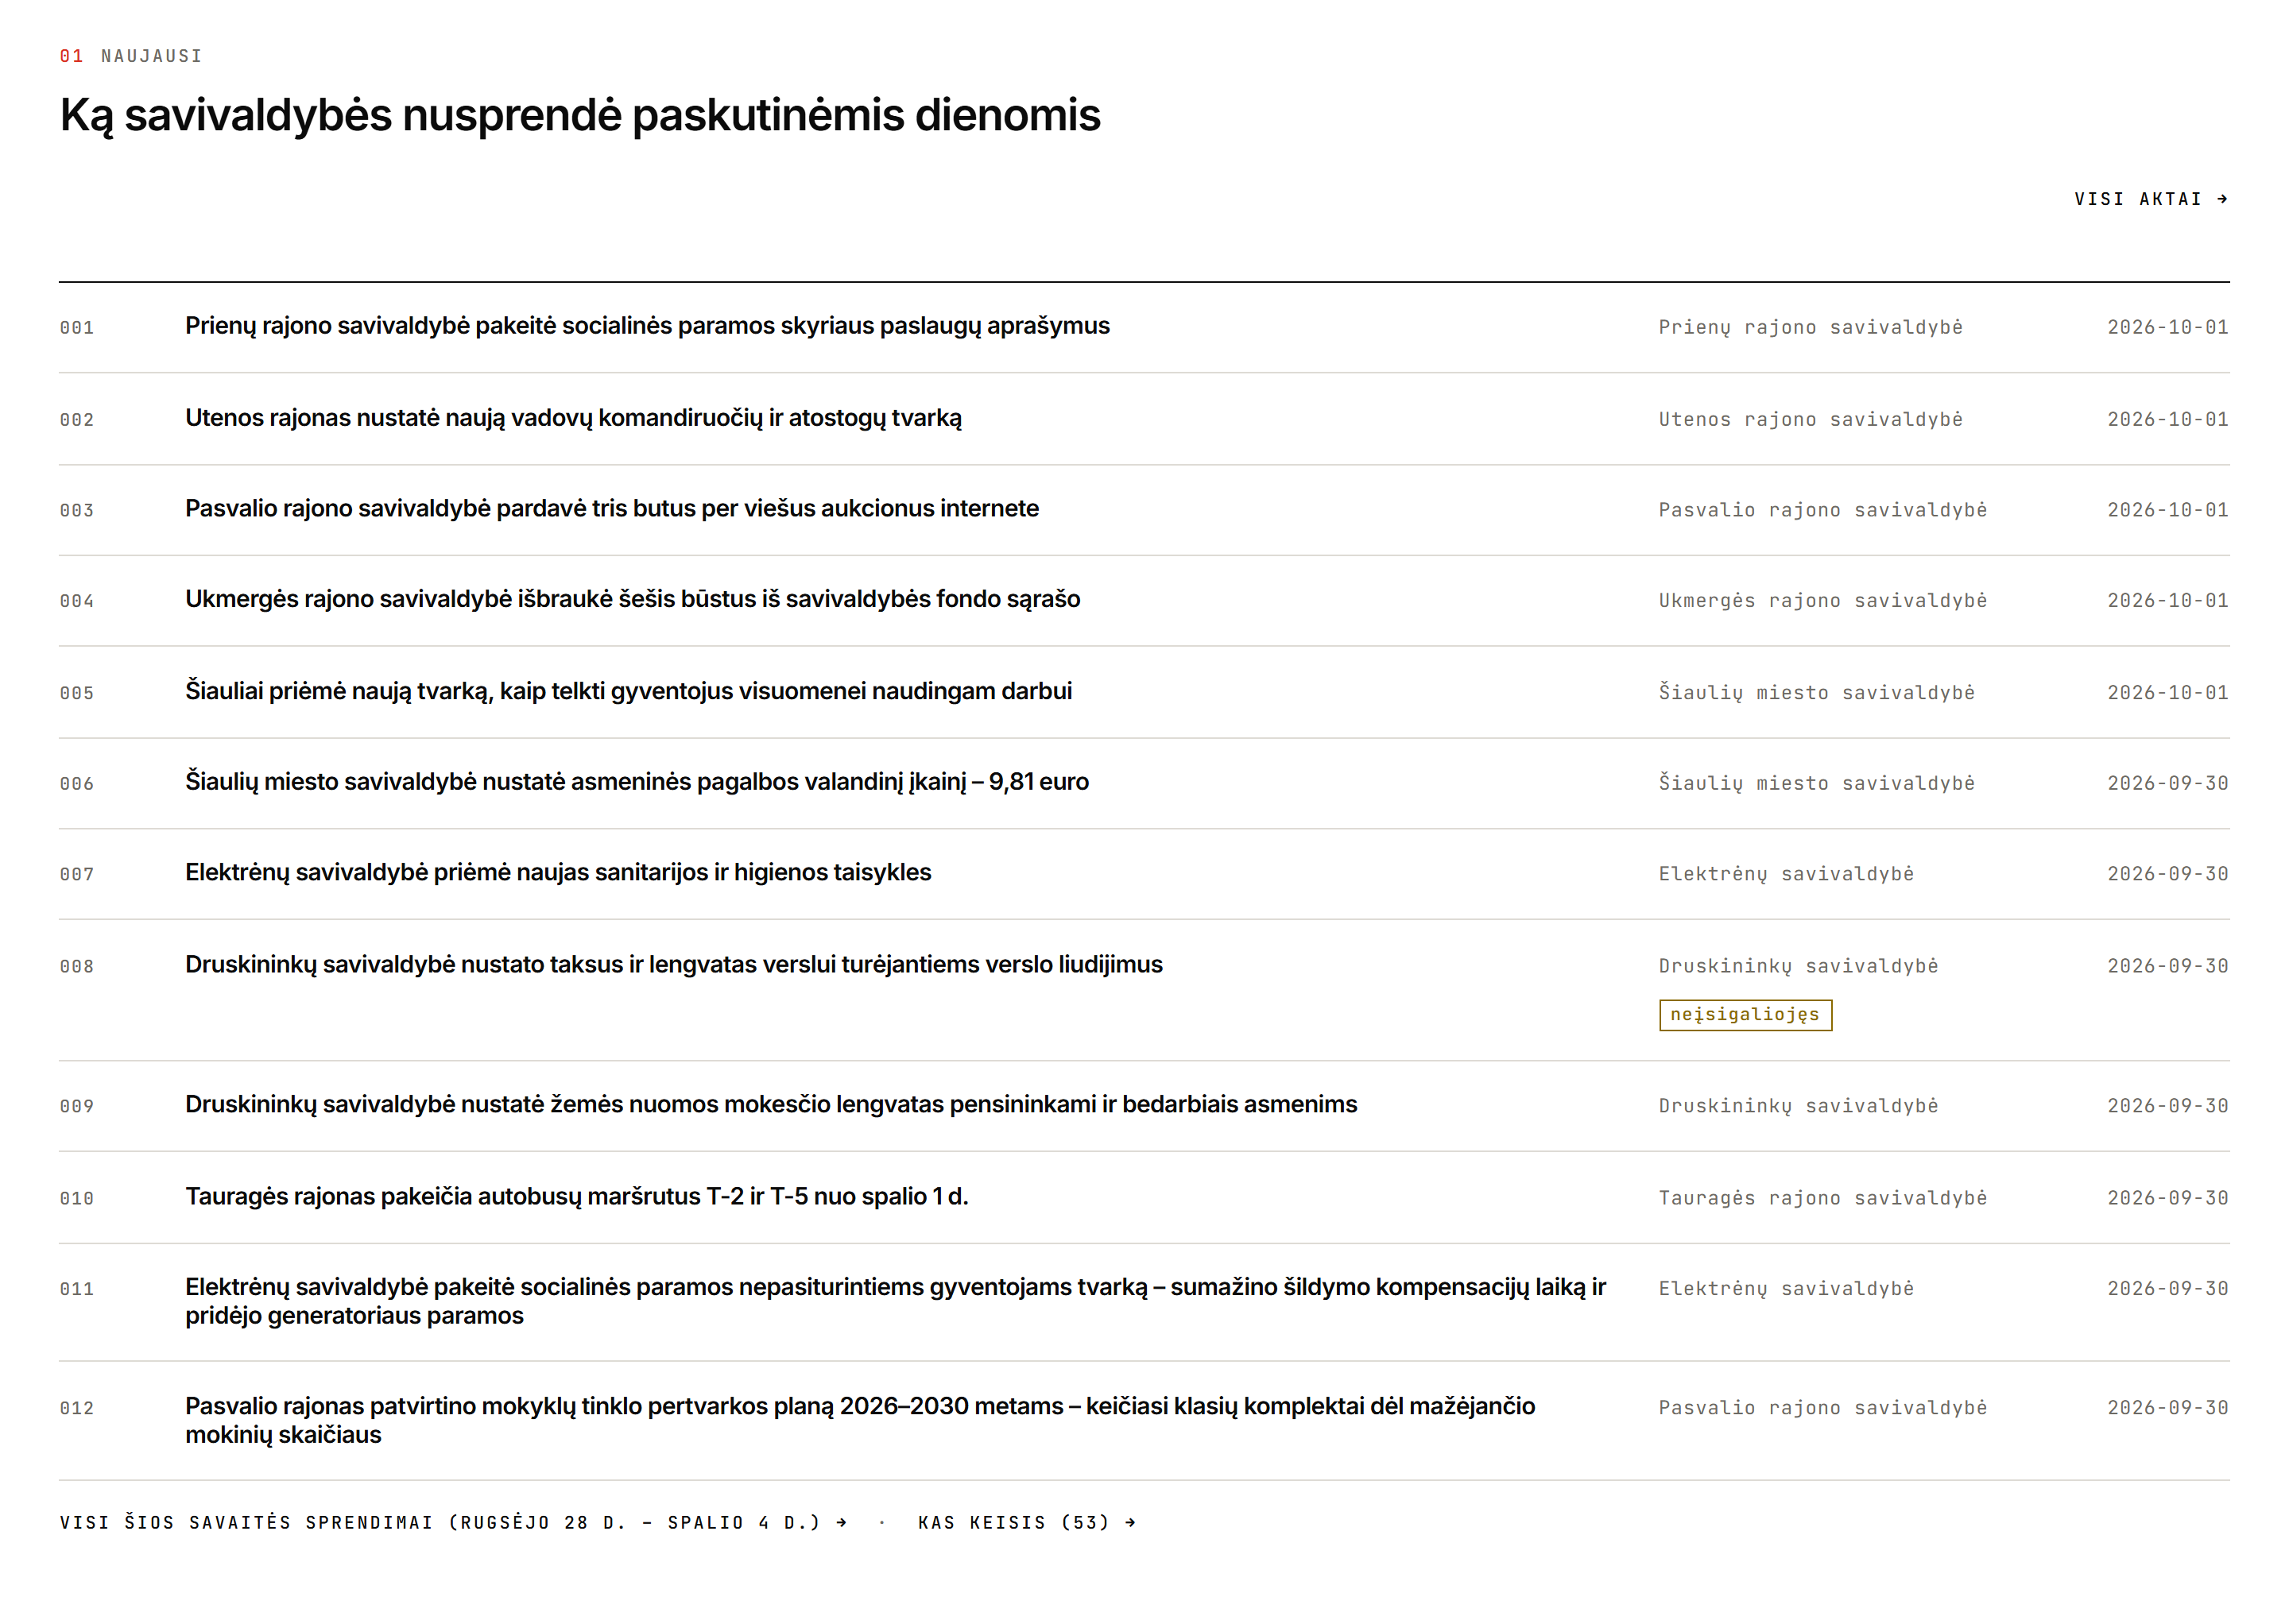Click Elektrėnų savivaldybė in row 011
The height and width of the screenshot is (1624, 2289).
point(1785,1289)
